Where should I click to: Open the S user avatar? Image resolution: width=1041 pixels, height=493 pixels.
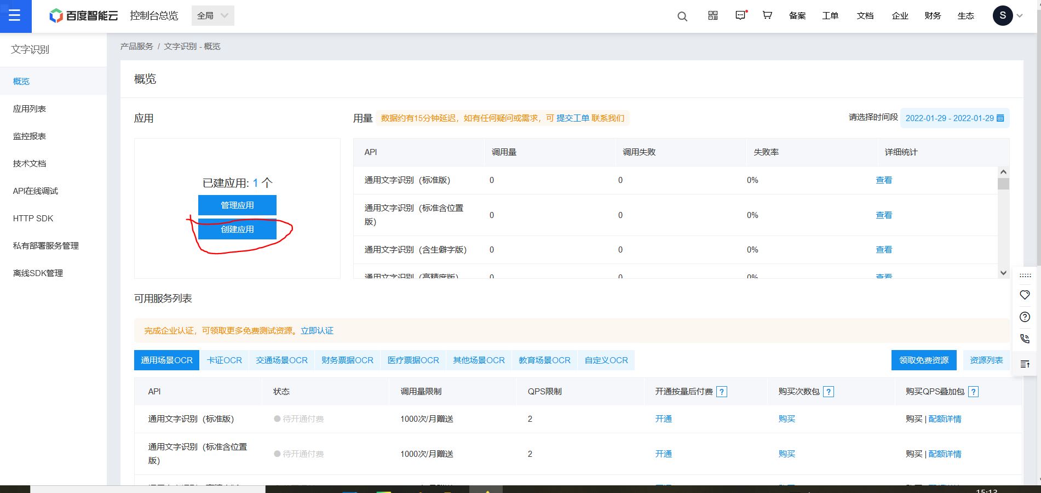click(x=1003, y=16)
